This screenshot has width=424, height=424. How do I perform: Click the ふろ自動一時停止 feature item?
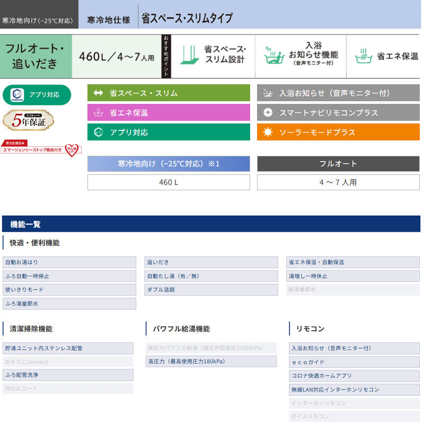pos(69,276)
